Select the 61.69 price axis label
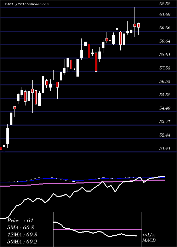Viewport: 177px width, 247px height. (x=165, y=14)
